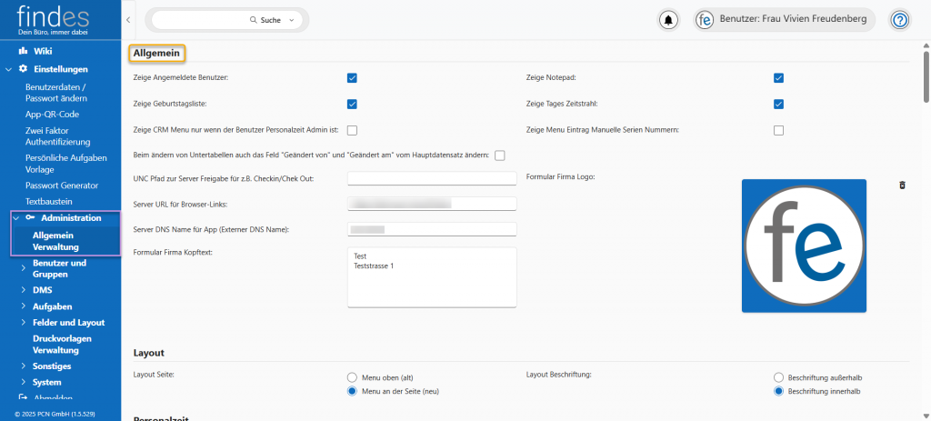Click the Wiki chart icon
Viewport: 931px width, 421px height.
pyautogui.click(x=23, y=51)
